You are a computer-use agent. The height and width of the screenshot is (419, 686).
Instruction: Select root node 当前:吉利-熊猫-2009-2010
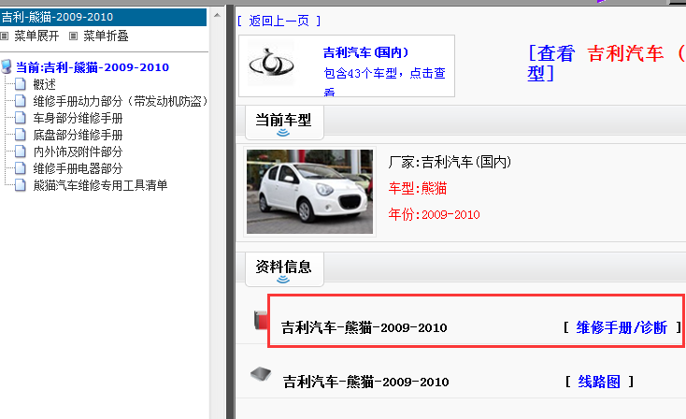93,67
